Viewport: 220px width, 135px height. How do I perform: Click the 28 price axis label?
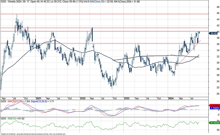(218, 69)
